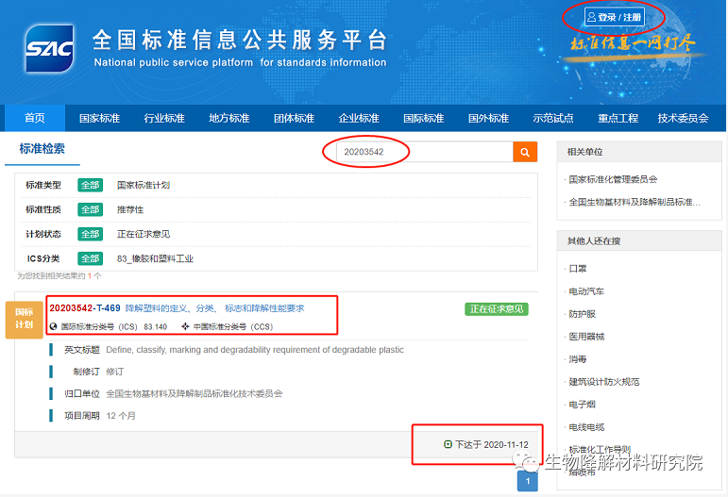The image size is (728, 497).
Task: Click page number 1 pagination button
Action: 528,482
